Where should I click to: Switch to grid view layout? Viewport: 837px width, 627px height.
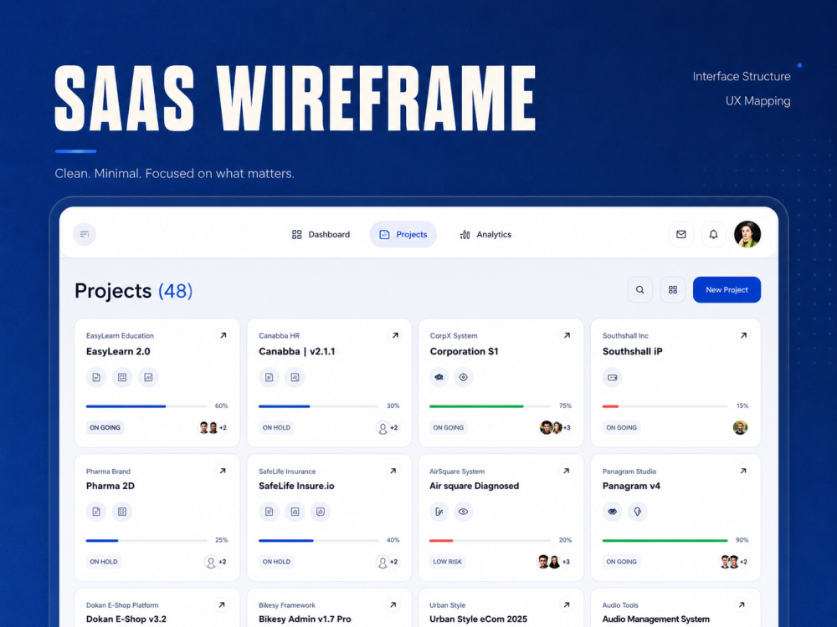click(673, 289)
